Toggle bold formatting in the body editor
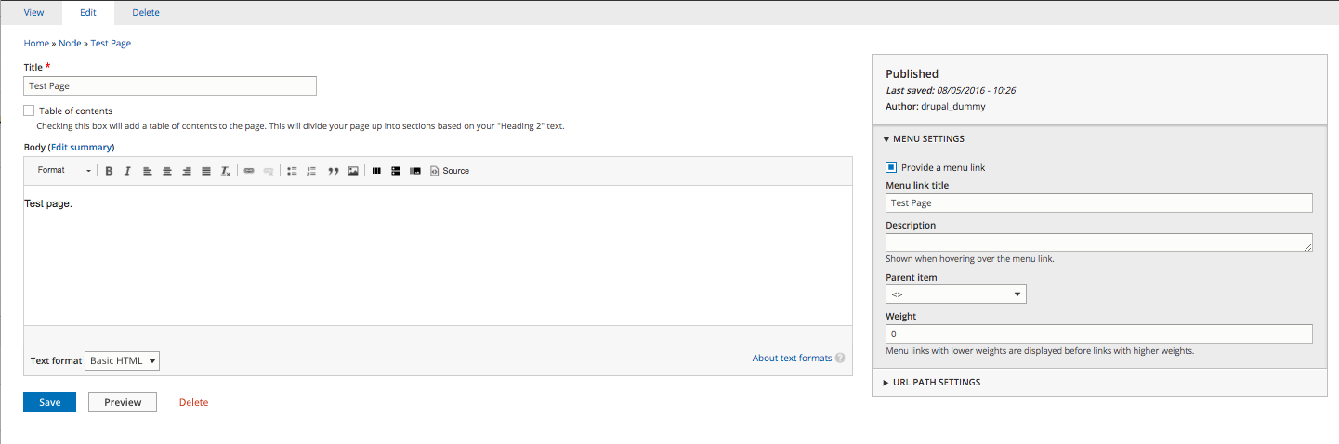 [109, 171]
